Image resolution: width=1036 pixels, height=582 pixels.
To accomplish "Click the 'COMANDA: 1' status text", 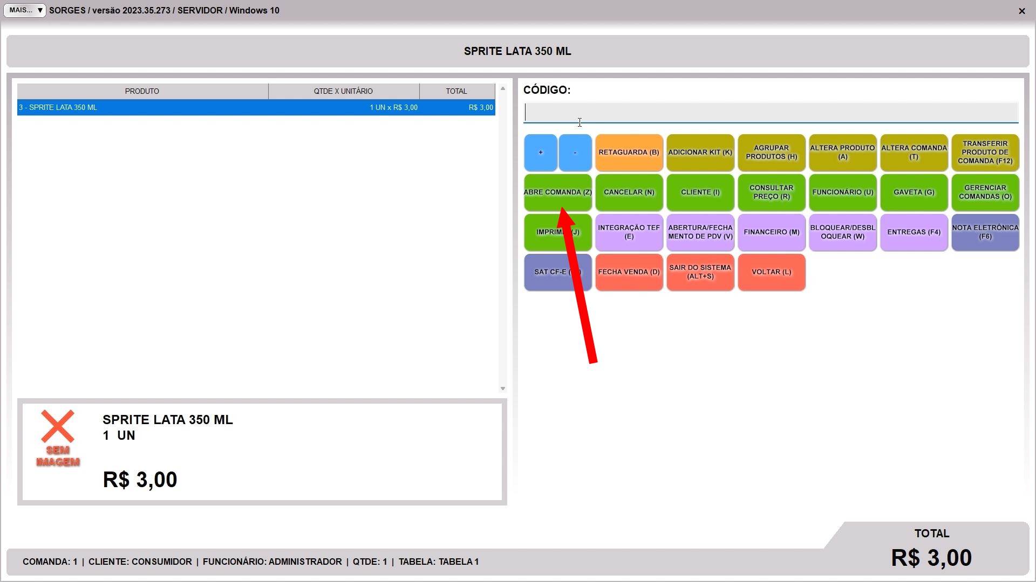I will tap(50, 562).
